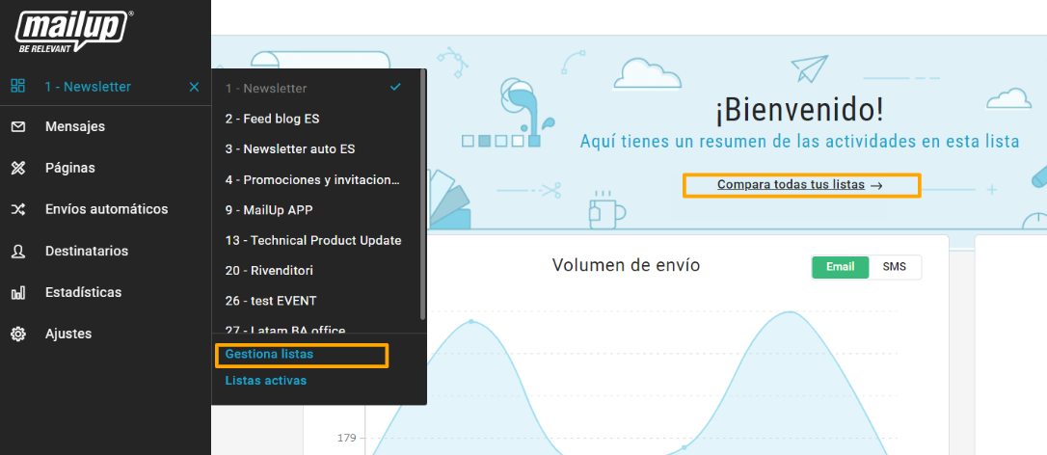Screen dimensions: 1047x455
Task: Switch the chart to SMS
Action: [x=895, y=267]
